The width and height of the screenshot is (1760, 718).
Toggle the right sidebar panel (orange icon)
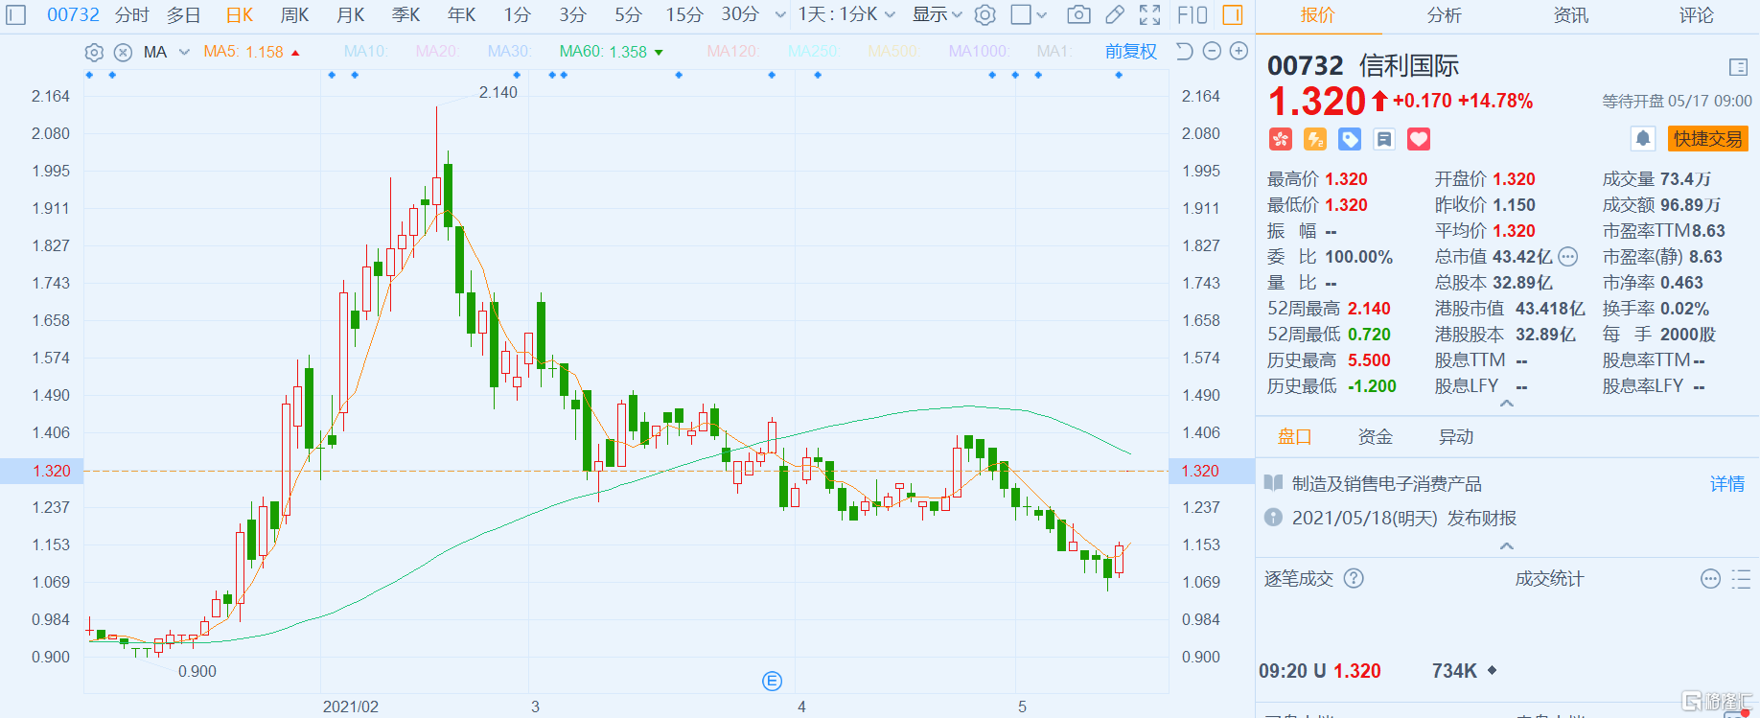click(x=1233, y=14)
